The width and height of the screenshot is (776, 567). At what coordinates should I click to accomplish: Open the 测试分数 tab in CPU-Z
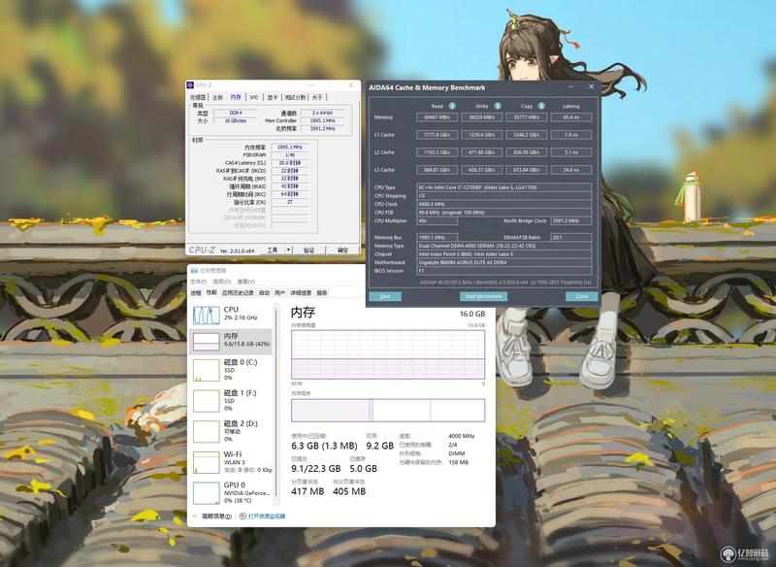coord(295,97)
